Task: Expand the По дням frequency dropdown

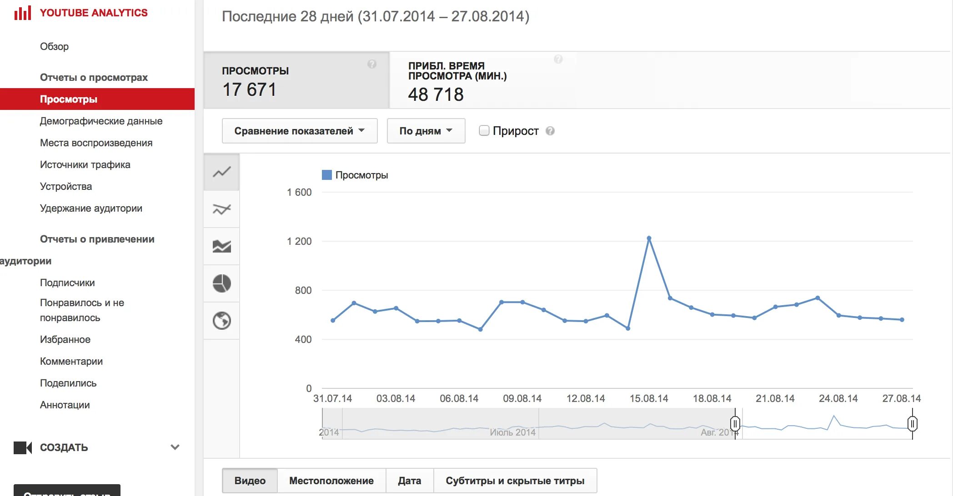Action: [426, 131]
